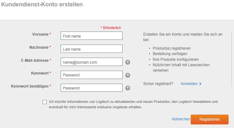Click the Nachname field label
234x128 pixels.
coord(39,47)
